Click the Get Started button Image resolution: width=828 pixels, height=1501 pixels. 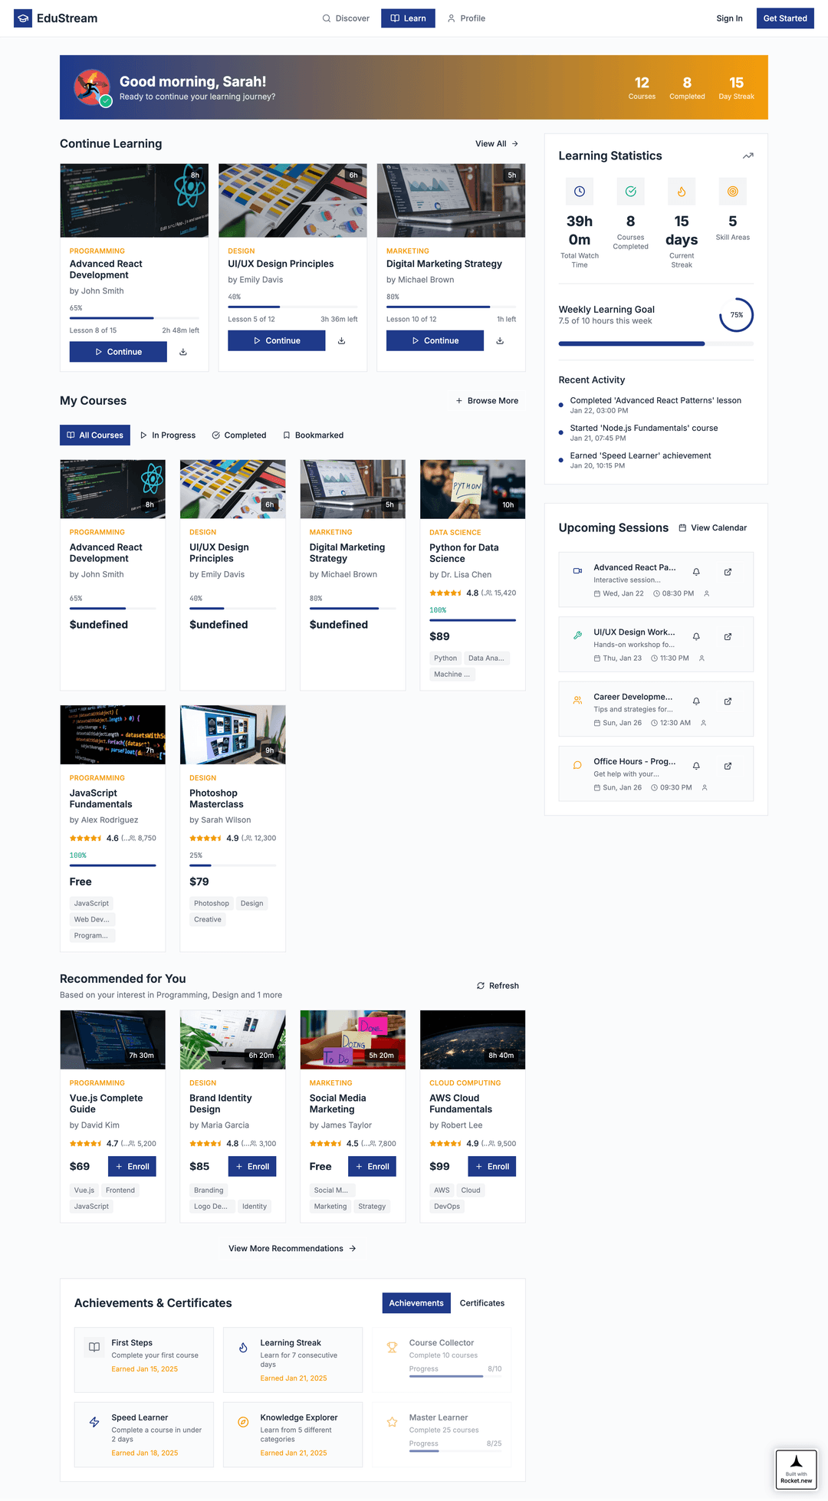785,18
